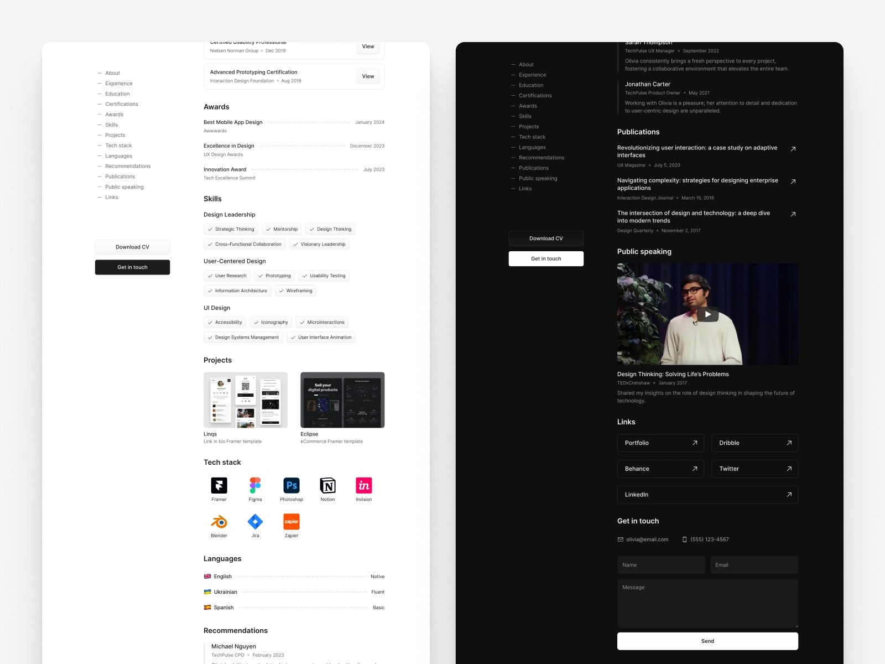The height and width of the screenshot is (664, 885).
Task: Click the Blender icon in Tech stack
Action: click(219, 522)
